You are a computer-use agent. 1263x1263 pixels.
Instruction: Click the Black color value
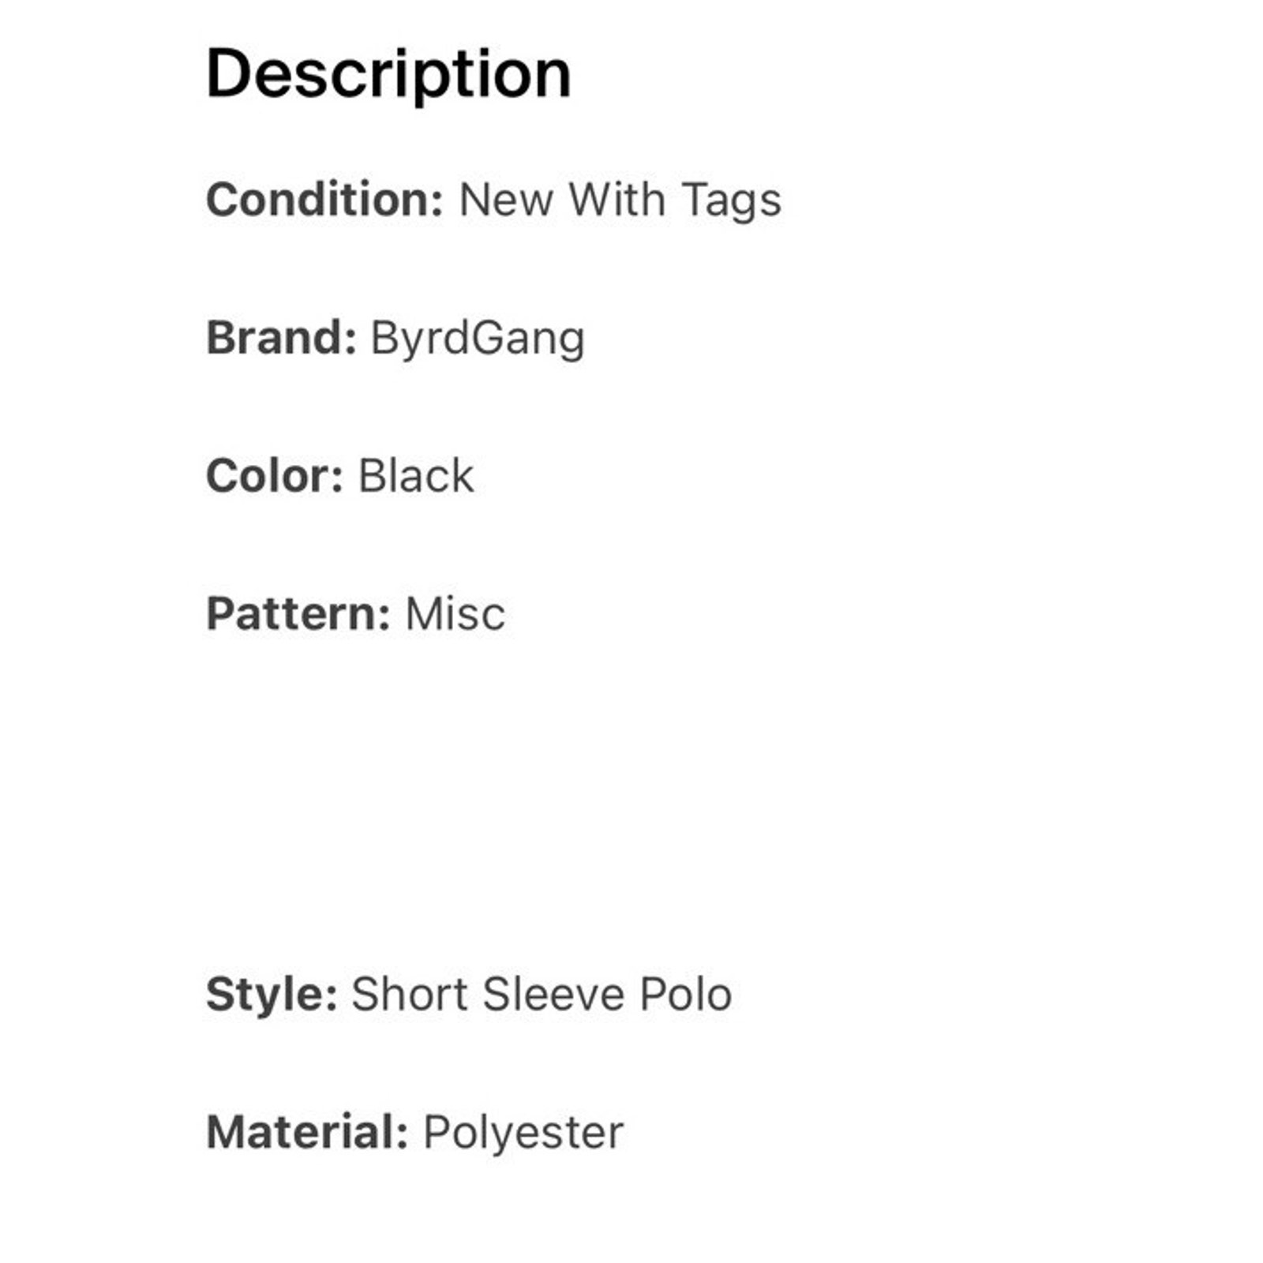416,475
